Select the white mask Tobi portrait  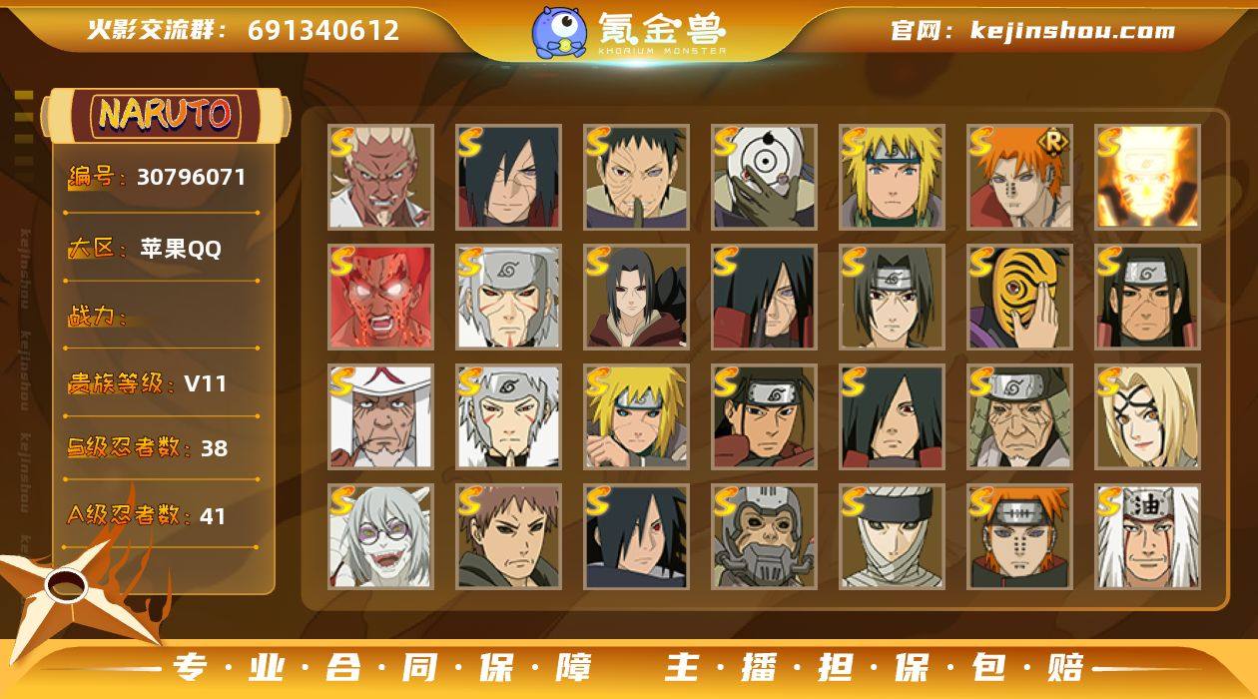(764, 177)
